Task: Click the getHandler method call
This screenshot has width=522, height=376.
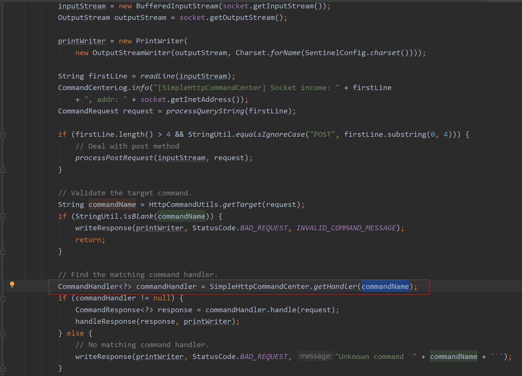Action: pyautogui.click(x=335, y=287)
